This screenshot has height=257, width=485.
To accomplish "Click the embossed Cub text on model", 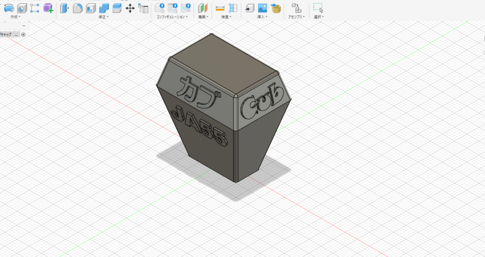I will [262, 101].
